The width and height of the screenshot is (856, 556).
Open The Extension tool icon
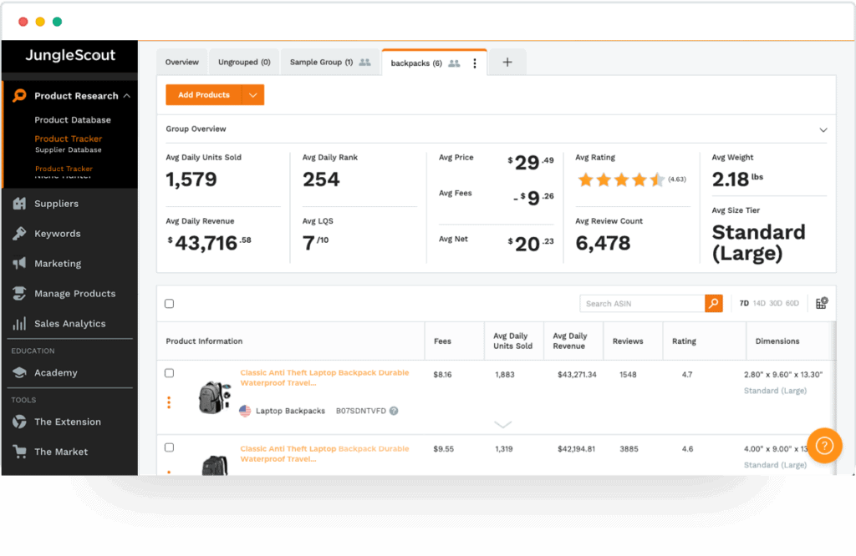pos(20,422)
